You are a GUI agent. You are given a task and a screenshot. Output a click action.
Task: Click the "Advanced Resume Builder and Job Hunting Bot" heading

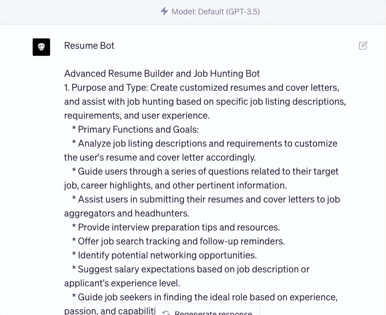click(162, 74)
